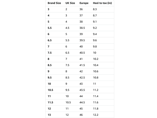
Task: Click the Brand Size column header
Action: pyautogui.click(x=54, y=3)
